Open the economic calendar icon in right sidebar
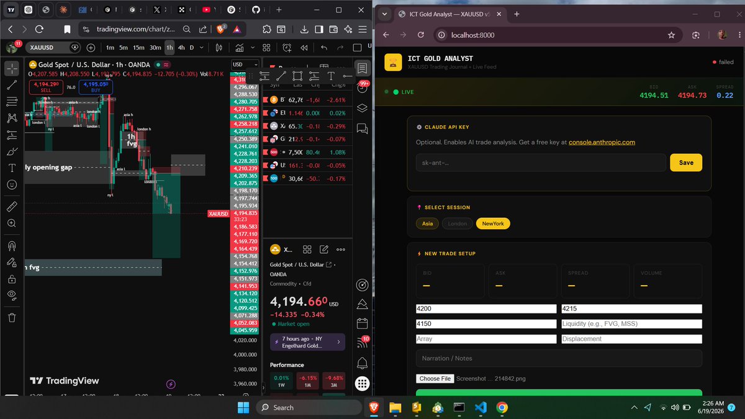The height and width of the screenshot is (419, 745). coord(363,323)
